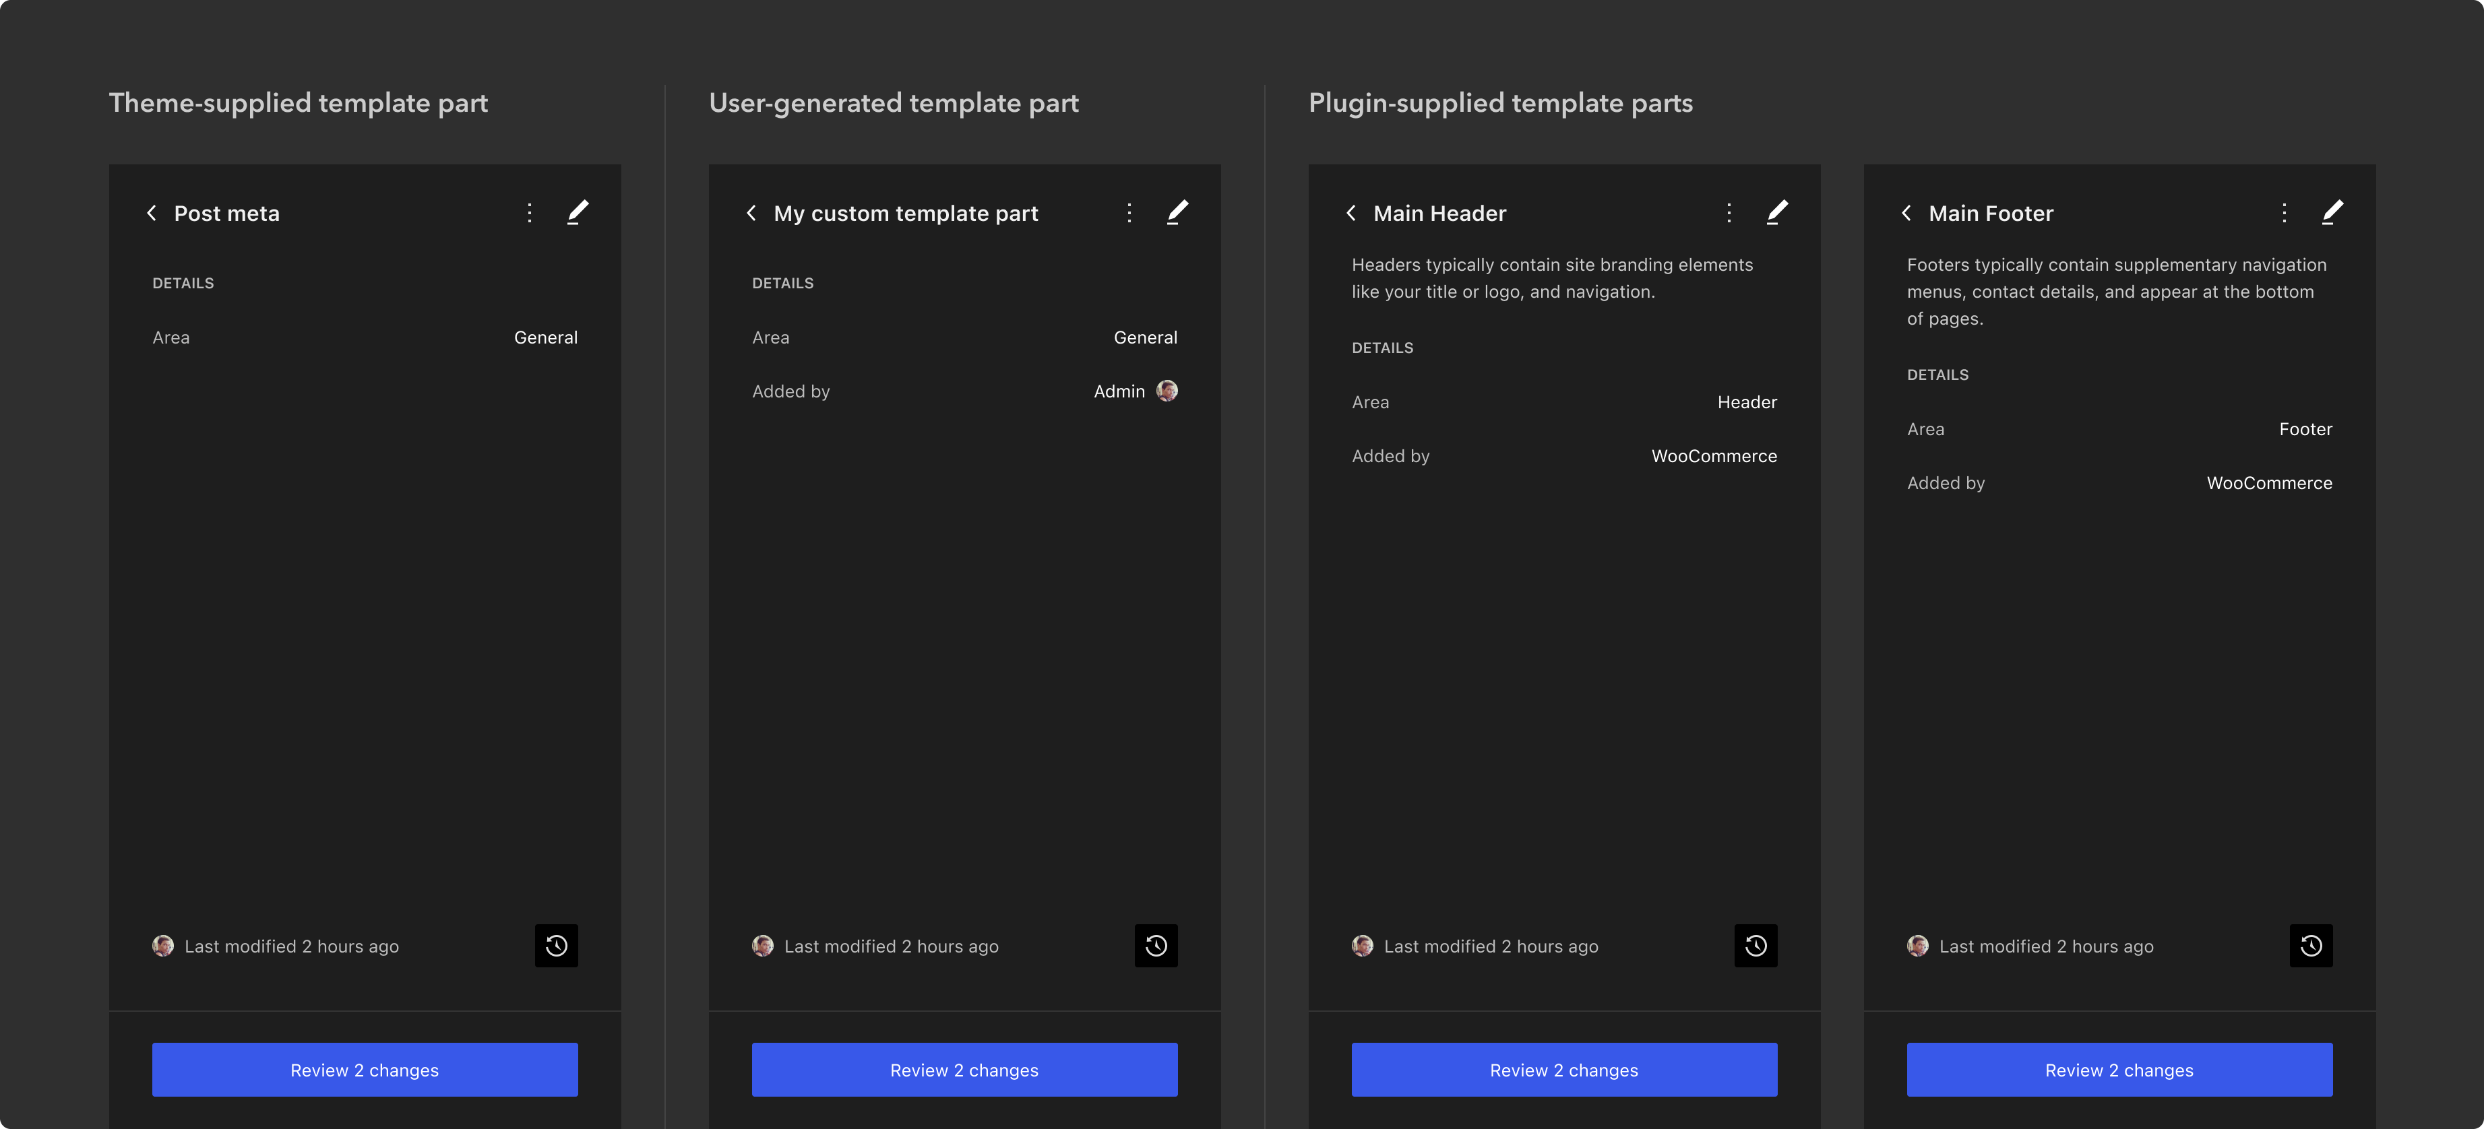The image size is (2484, 1129).
Task: Go back from the Main Header panel
Action: click(x=1351, y=213)
